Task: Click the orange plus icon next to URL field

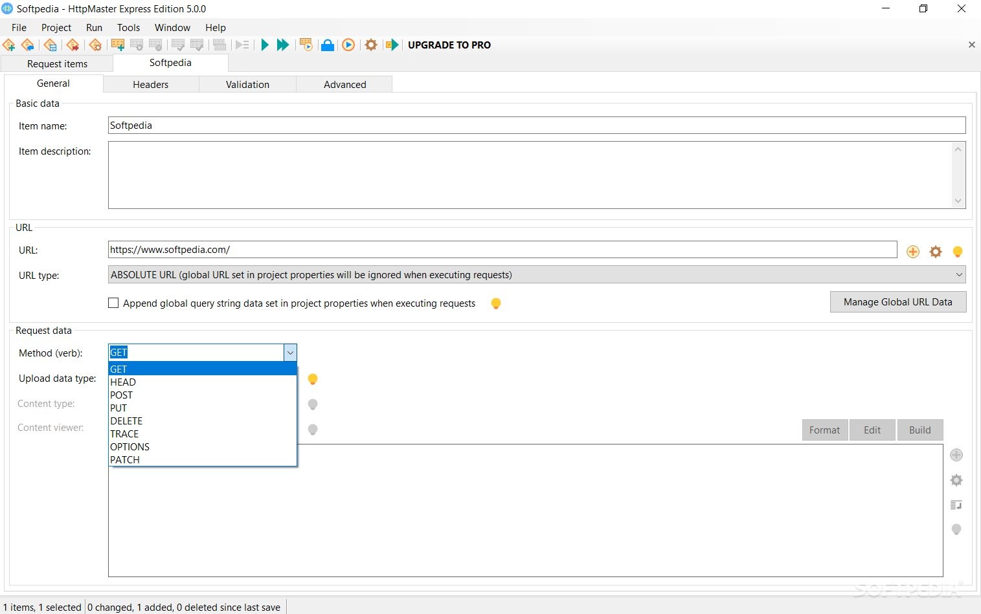Action: coord(913,252)
